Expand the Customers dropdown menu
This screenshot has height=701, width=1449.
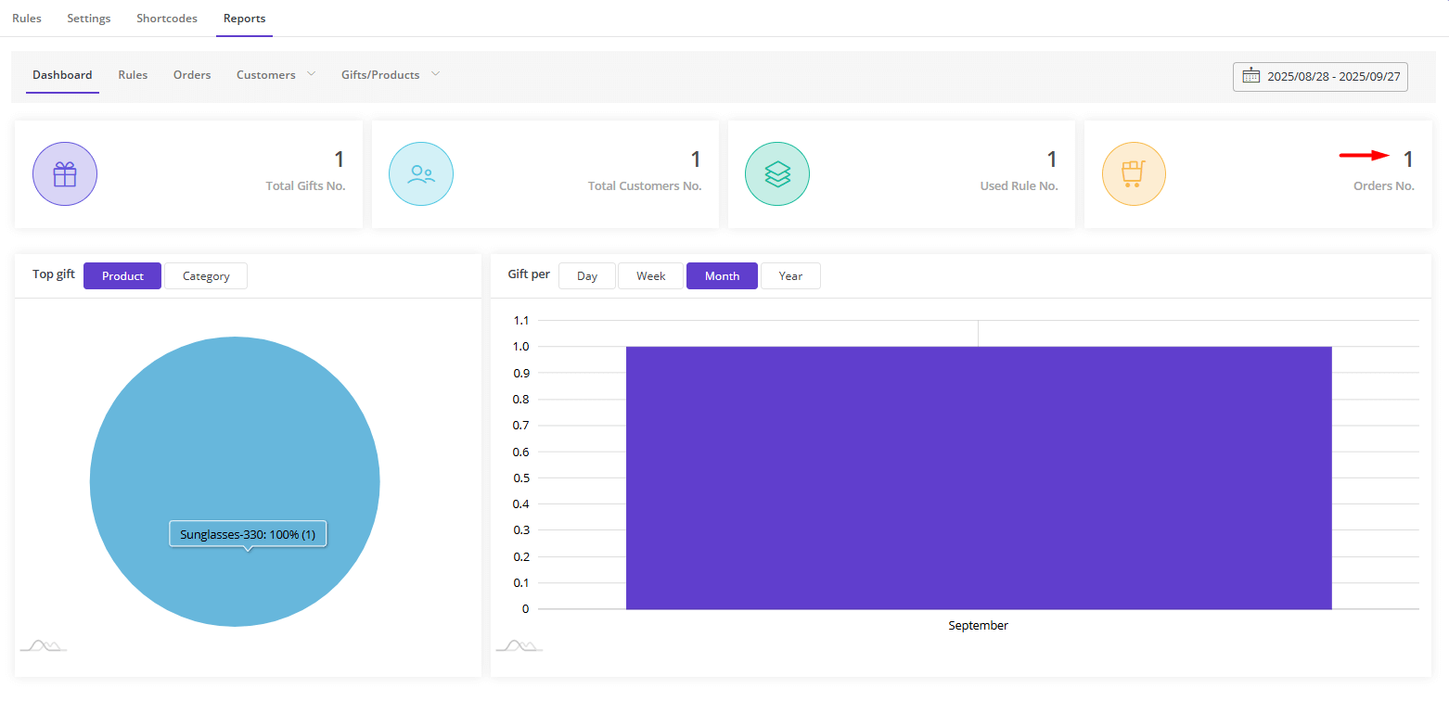point(276,75)
